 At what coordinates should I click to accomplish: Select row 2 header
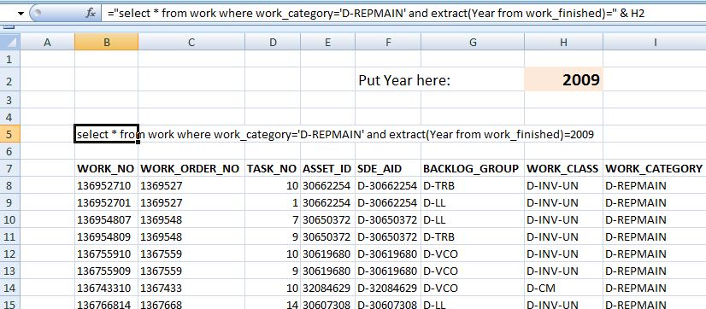click(x=11, y=79)
